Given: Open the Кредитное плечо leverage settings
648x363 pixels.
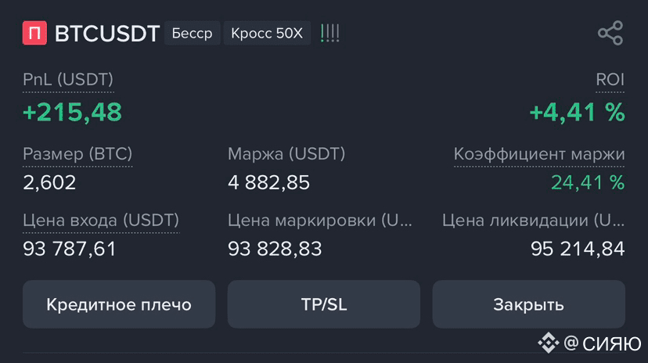Looking at the screenshot, I should tap(119, 304).
